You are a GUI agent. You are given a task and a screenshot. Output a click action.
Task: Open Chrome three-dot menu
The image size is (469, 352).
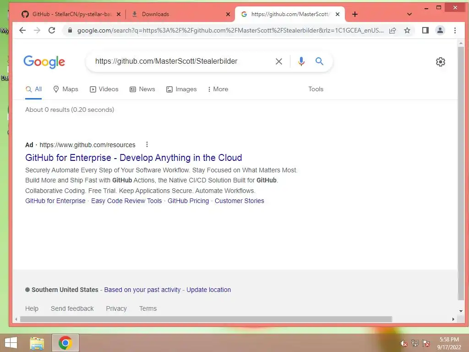(455, 30)
